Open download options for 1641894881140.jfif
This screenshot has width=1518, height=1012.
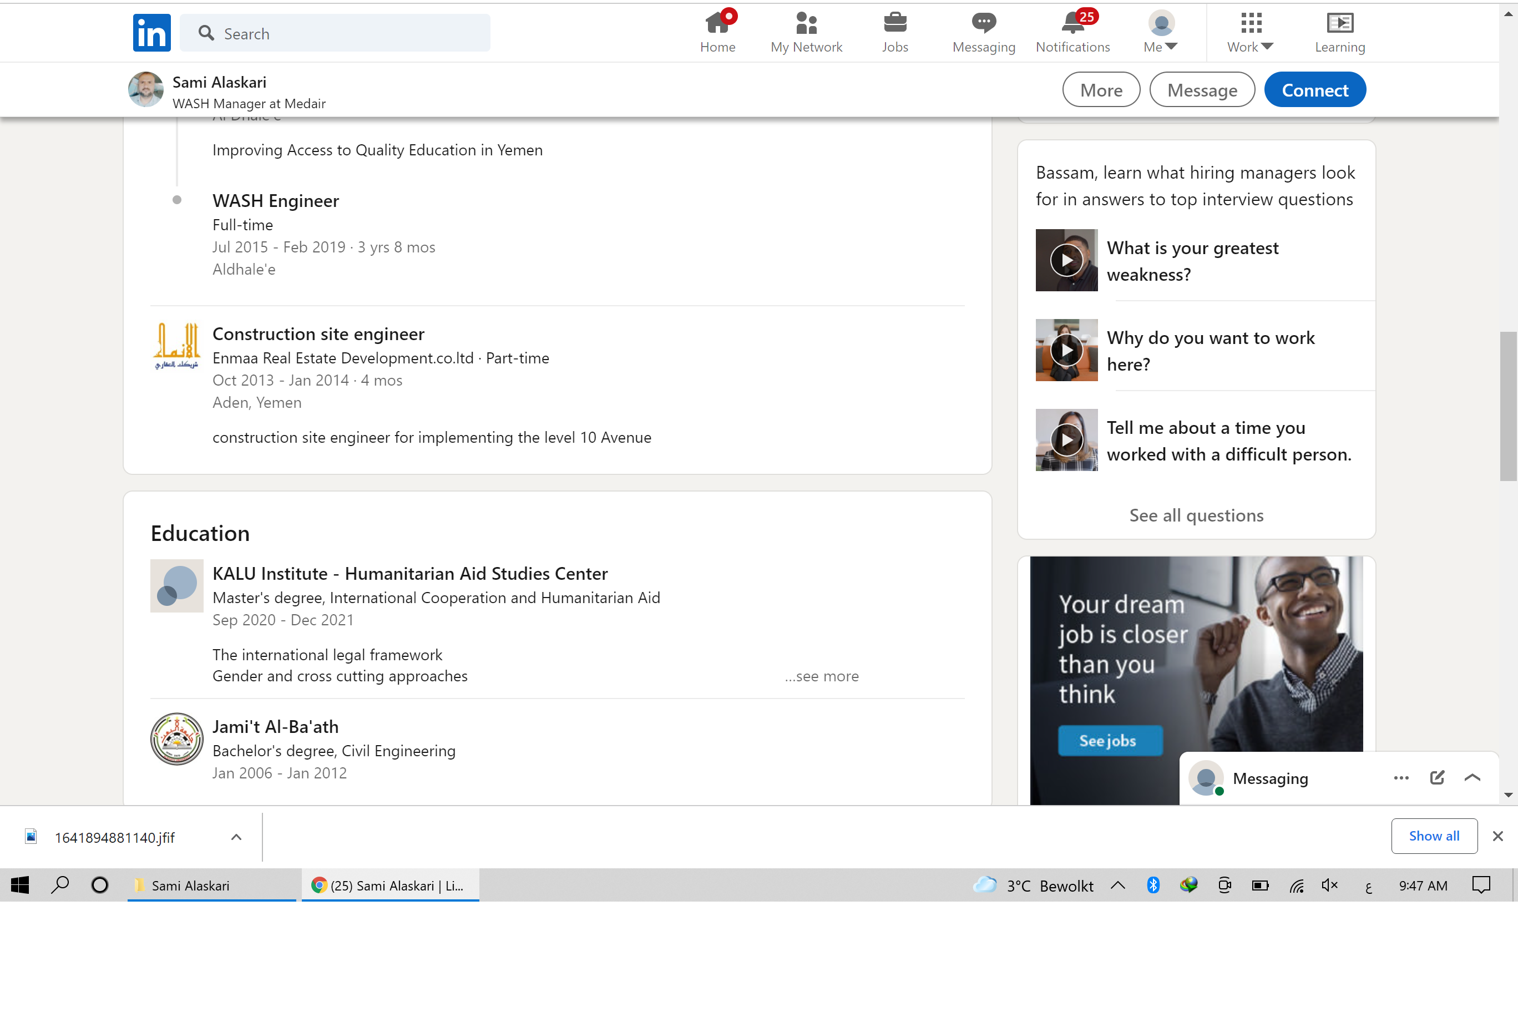pos(236,837)
